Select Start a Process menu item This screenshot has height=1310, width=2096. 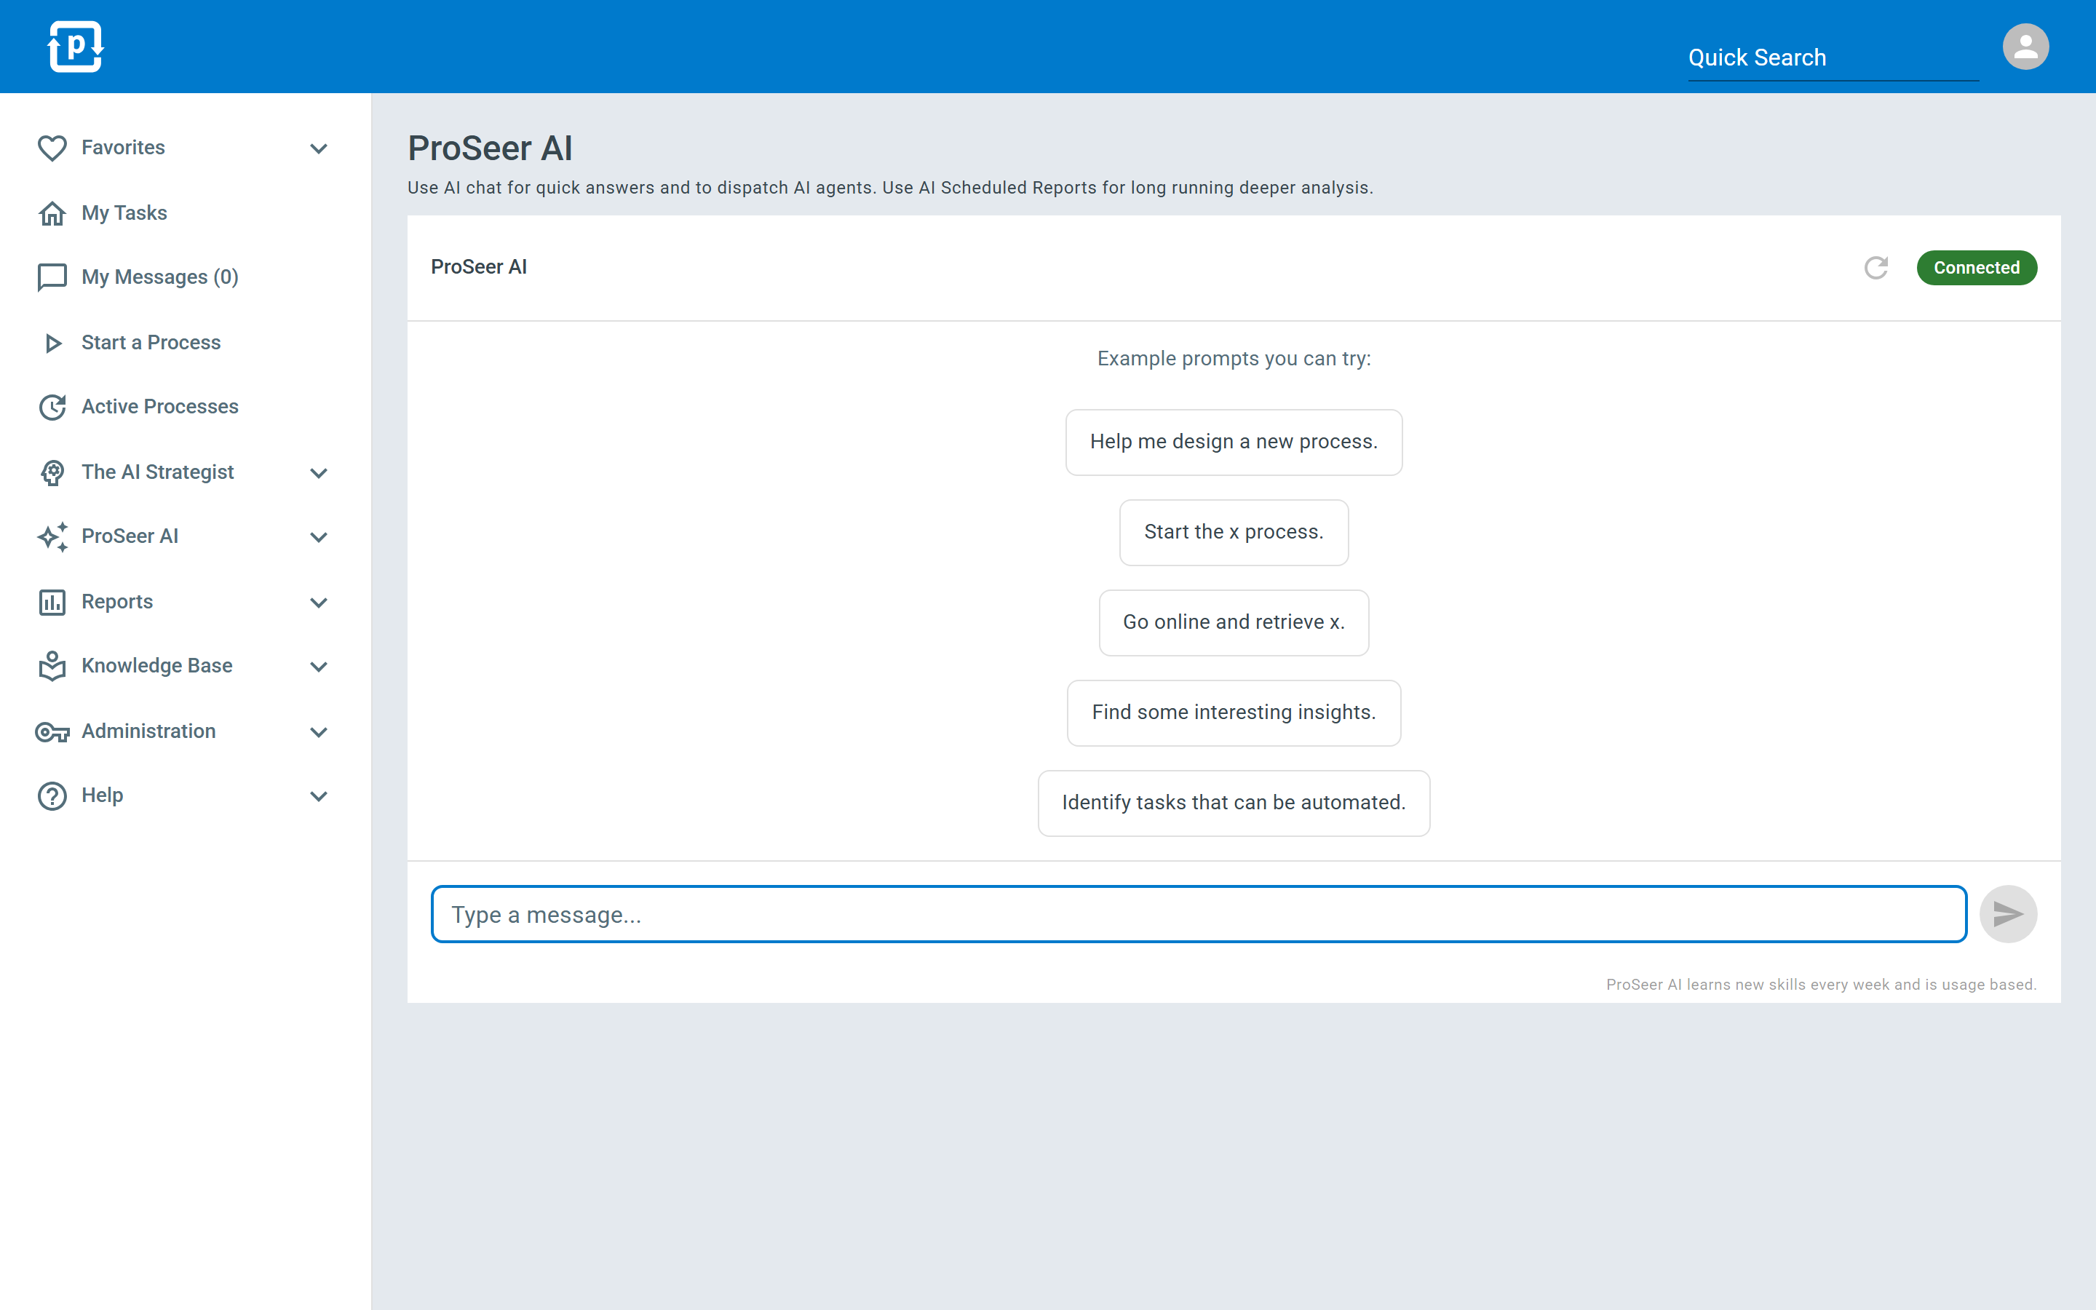pyautogui.click(x=151, y=342)
